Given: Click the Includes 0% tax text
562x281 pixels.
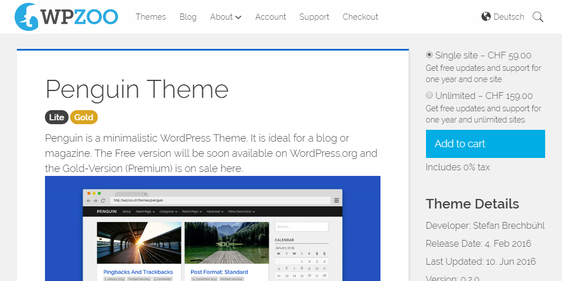Looking at the screenshot, I should coord(457,167).
